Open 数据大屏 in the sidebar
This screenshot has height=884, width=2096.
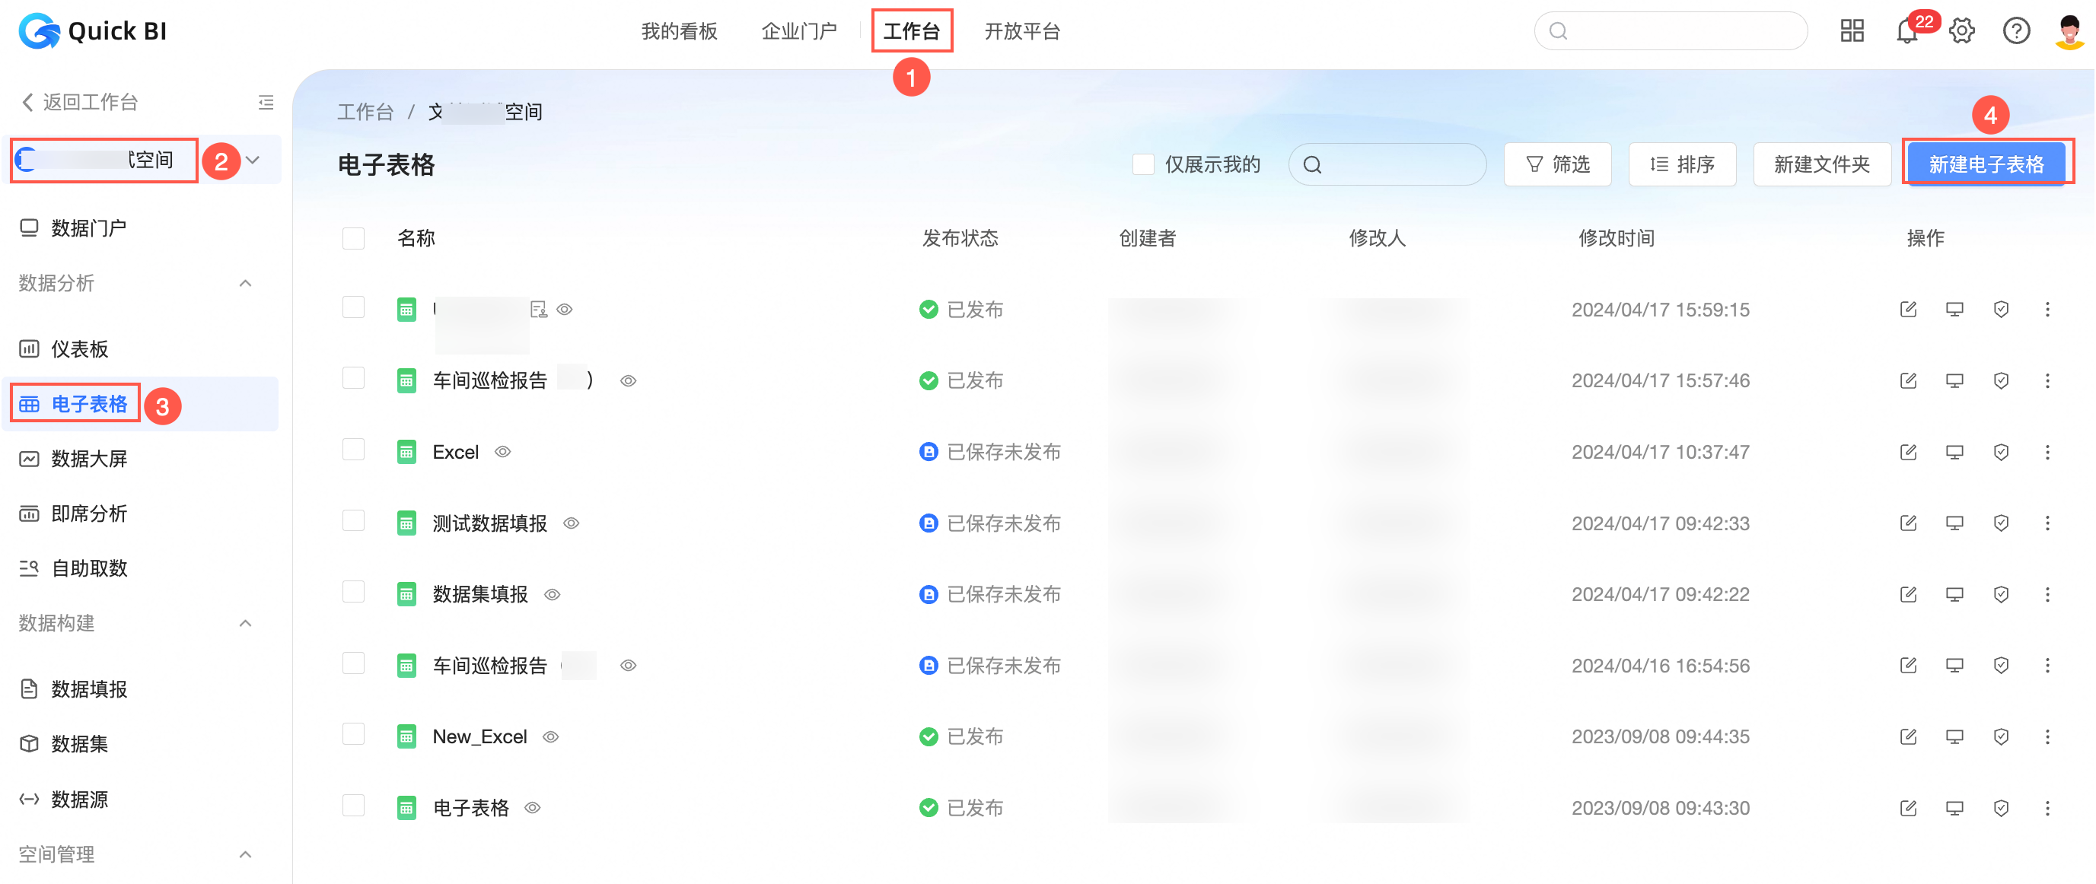click(90, 459)
